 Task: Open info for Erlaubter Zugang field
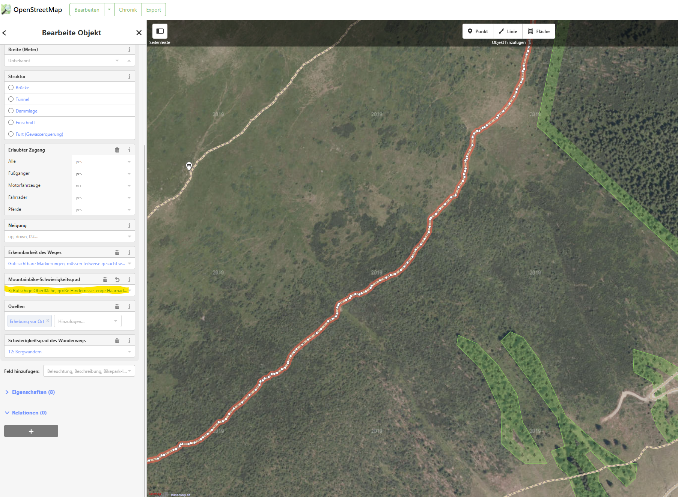coord(129,150)
